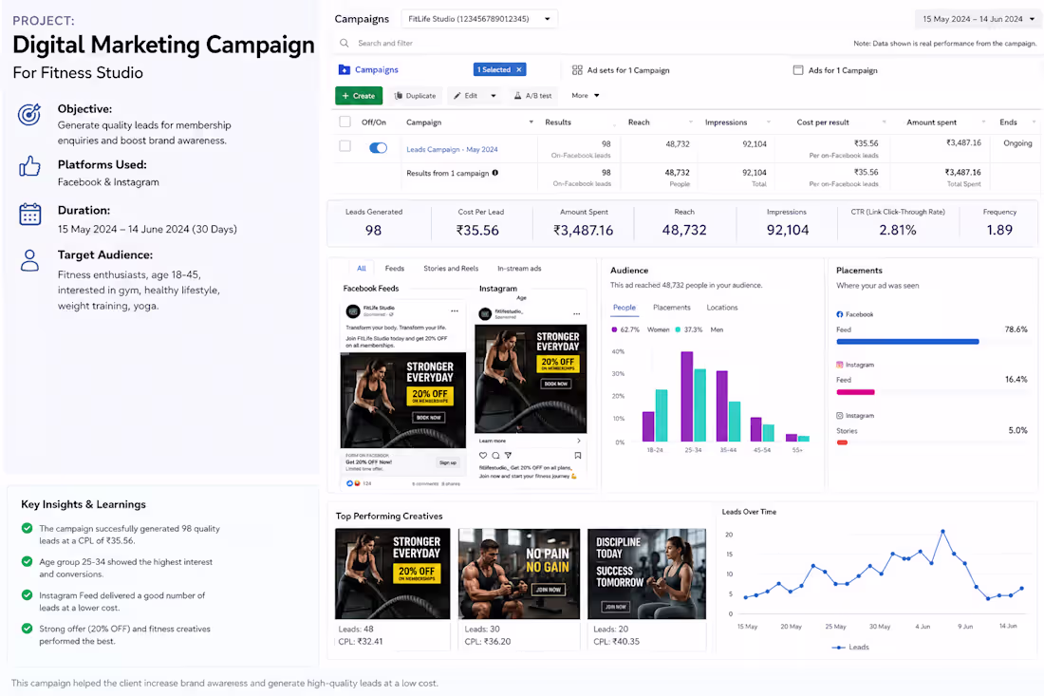This screenshot has height=696, width=1044.
Task: Tick the checkbox for Leads Campaign - May 2024
Action: [x=345, y=146]
